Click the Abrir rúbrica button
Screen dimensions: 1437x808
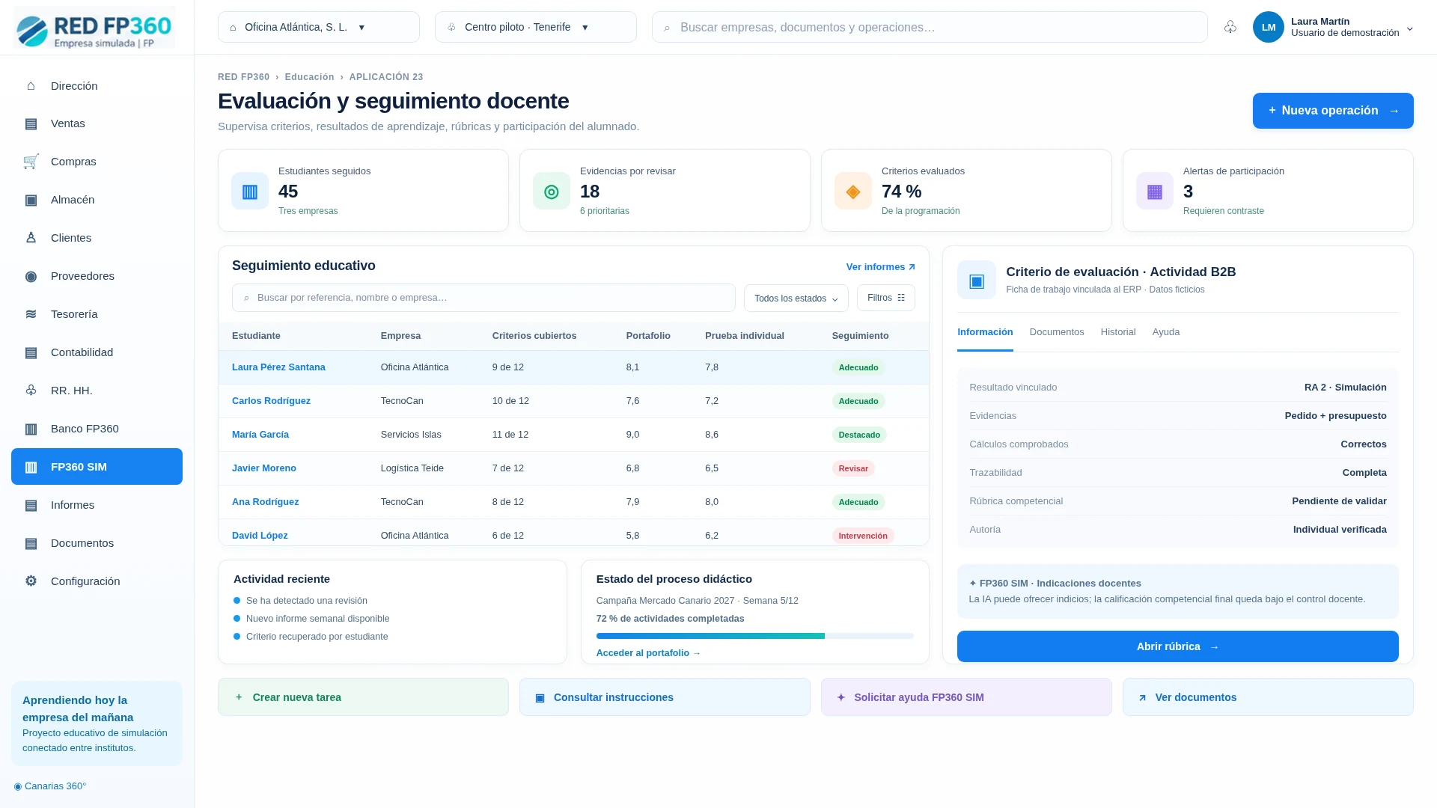click(1178, 646)
